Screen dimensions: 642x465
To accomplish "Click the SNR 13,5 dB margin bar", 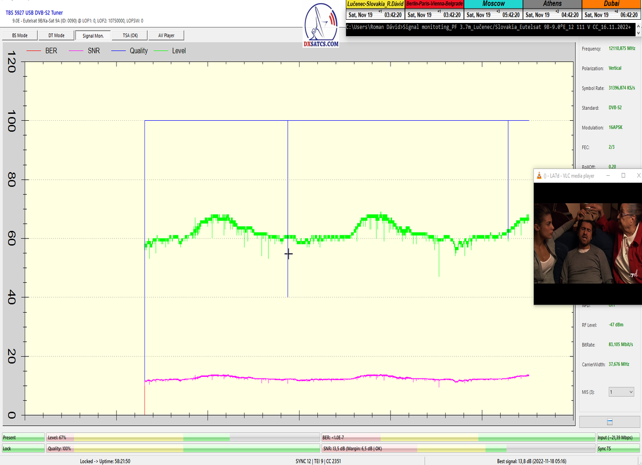I will pyautogui.click(x=457, y=448).
